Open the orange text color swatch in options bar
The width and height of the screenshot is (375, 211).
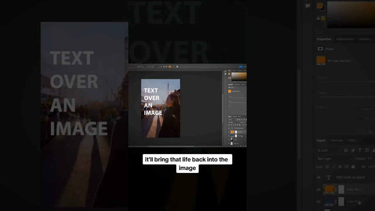170,67
